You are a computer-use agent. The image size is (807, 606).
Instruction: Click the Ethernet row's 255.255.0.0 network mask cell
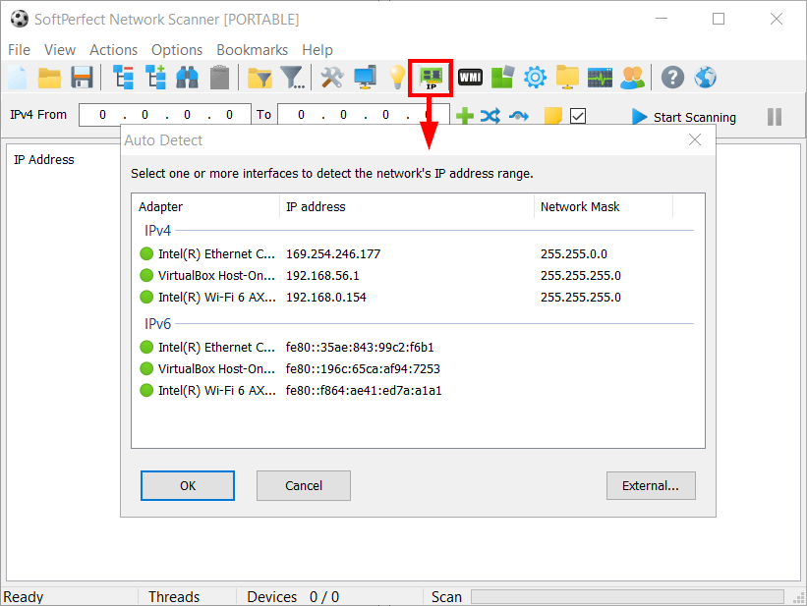tap(574, 254)
